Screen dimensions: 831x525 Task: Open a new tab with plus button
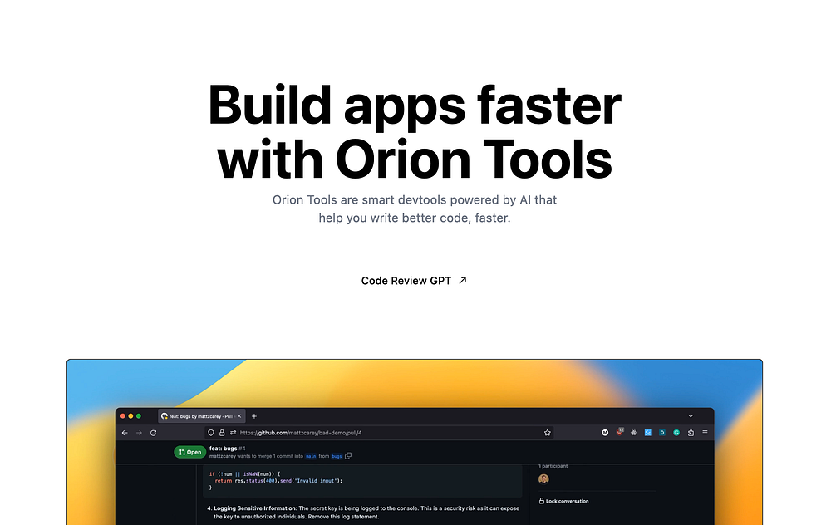pyautogui.click(x=253, y=416)
